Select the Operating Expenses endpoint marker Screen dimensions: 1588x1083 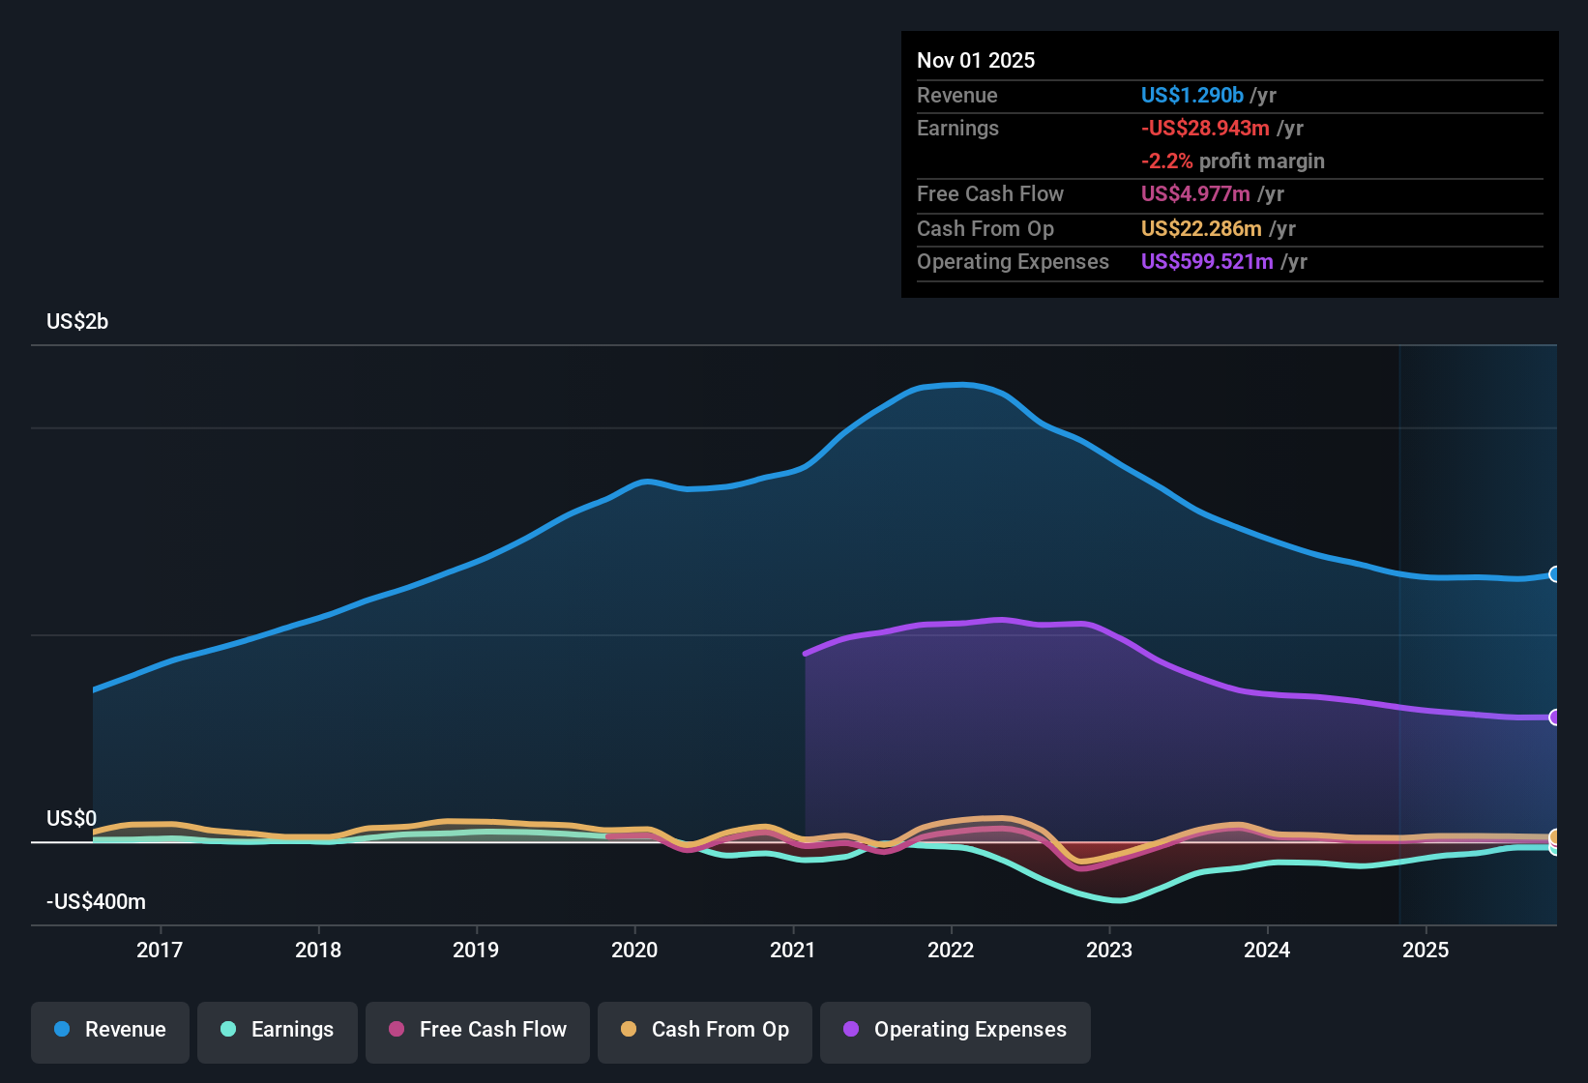coord(1555,717)
